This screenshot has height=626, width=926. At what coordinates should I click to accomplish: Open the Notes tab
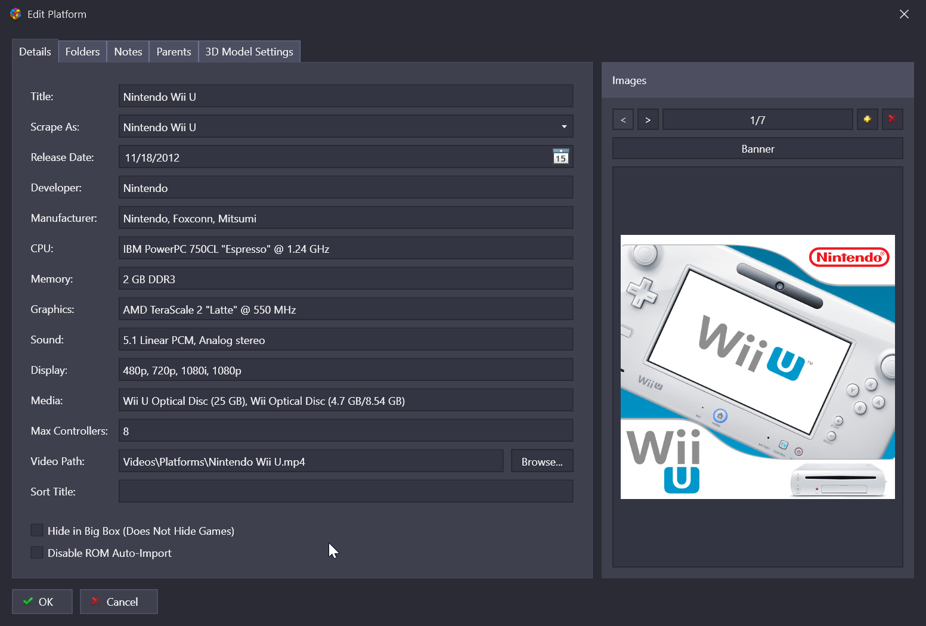128,51
